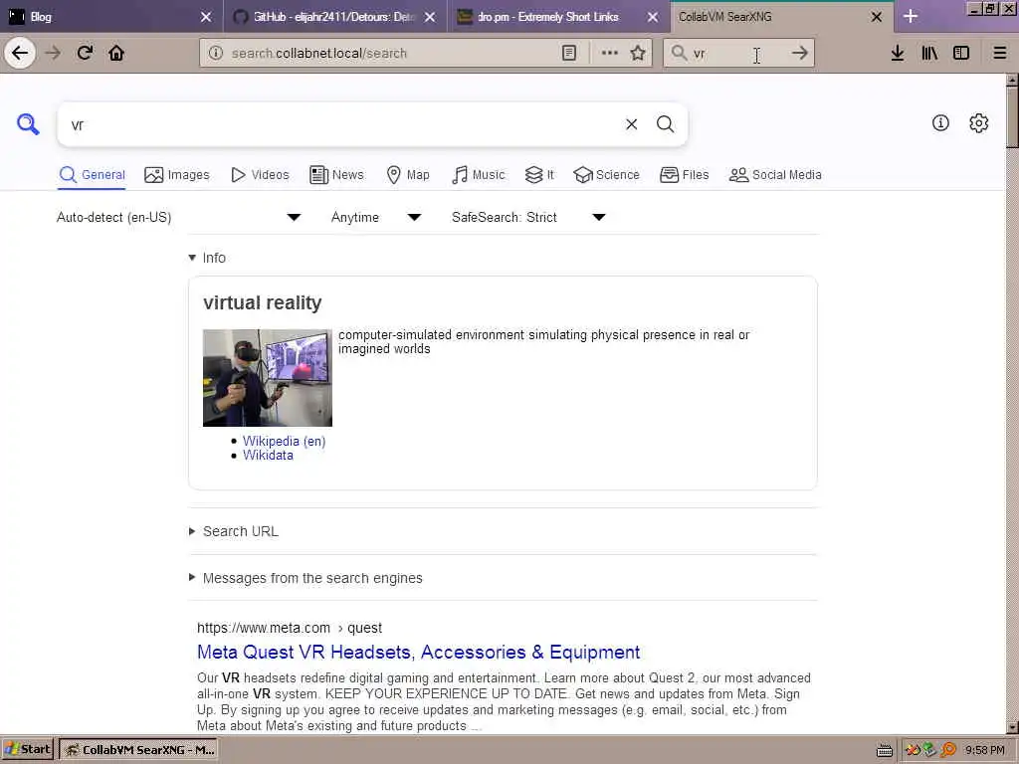Open the hamburger application menu

coord(1000,53)
